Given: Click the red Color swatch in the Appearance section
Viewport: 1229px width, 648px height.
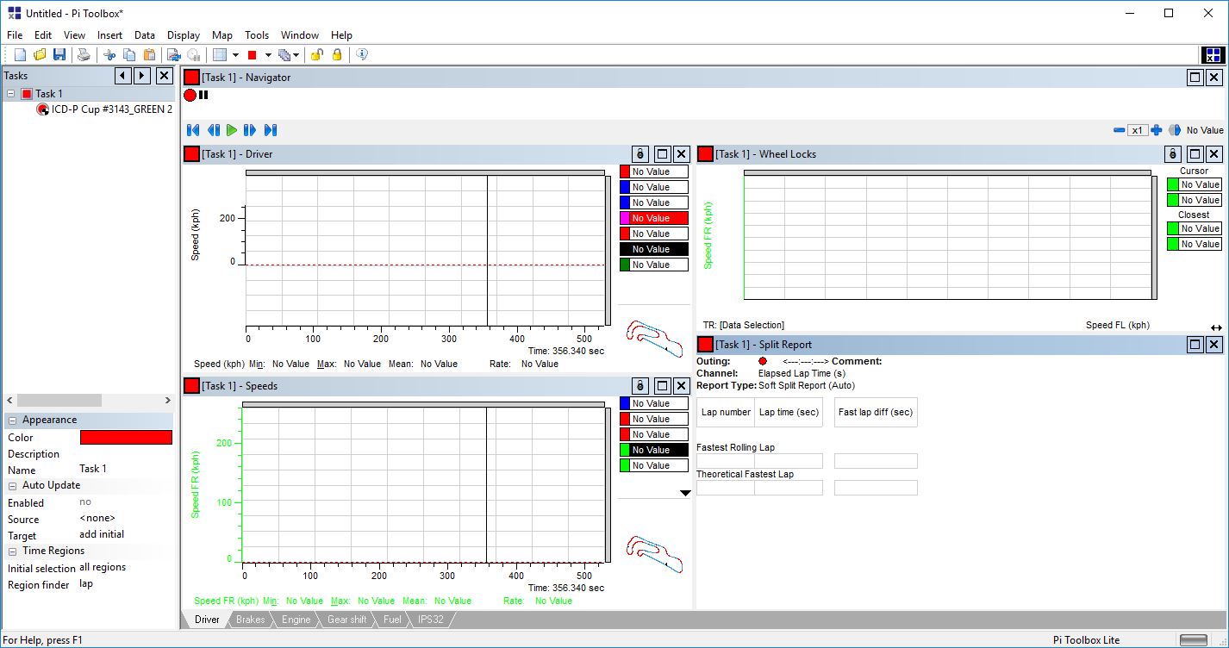Looking at the screenshot, I should coord(125,437).
